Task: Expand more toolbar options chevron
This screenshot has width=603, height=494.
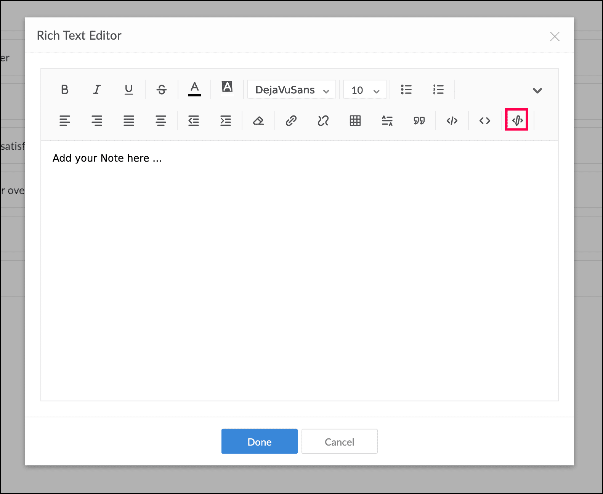Action: click(537, 90)
